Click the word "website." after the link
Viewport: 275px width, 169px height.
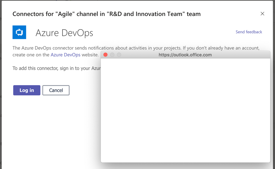90,55
